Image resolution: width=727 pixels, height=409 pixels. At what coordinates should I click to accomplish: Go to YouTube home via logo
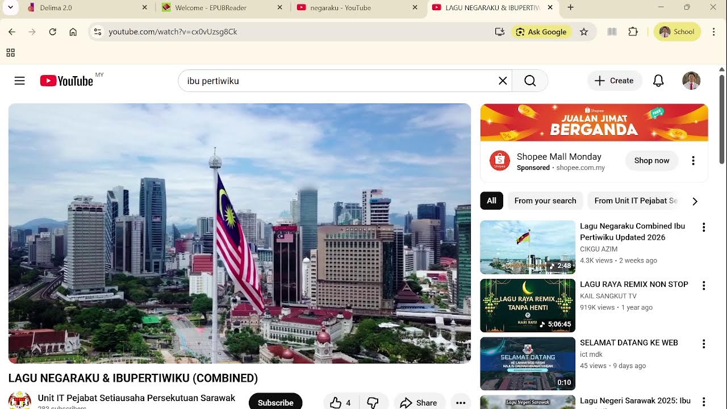tap(66, 81)
